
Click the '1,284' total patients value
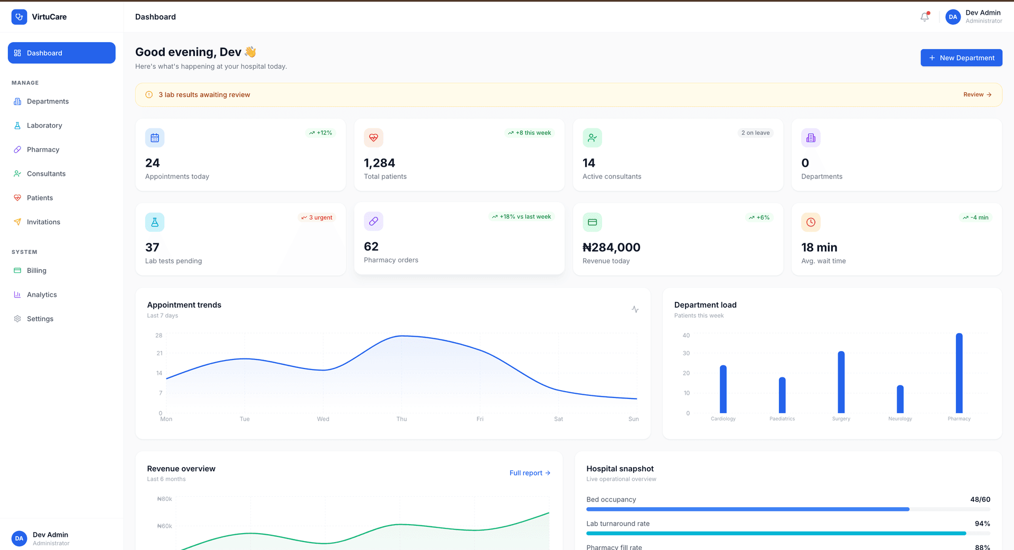379,163
